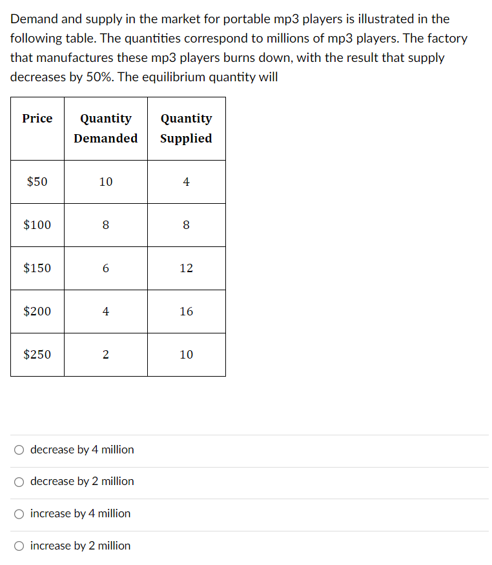The width and height of the screenshot is (492, 565).
Task: Click the Quantity Supplied column header
Action: click(x=186, y=128)
